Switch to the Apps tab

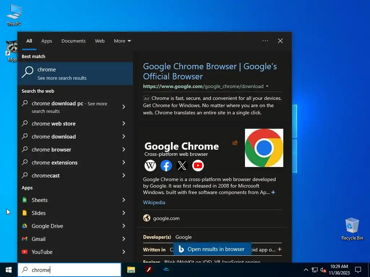coord(47,41)
